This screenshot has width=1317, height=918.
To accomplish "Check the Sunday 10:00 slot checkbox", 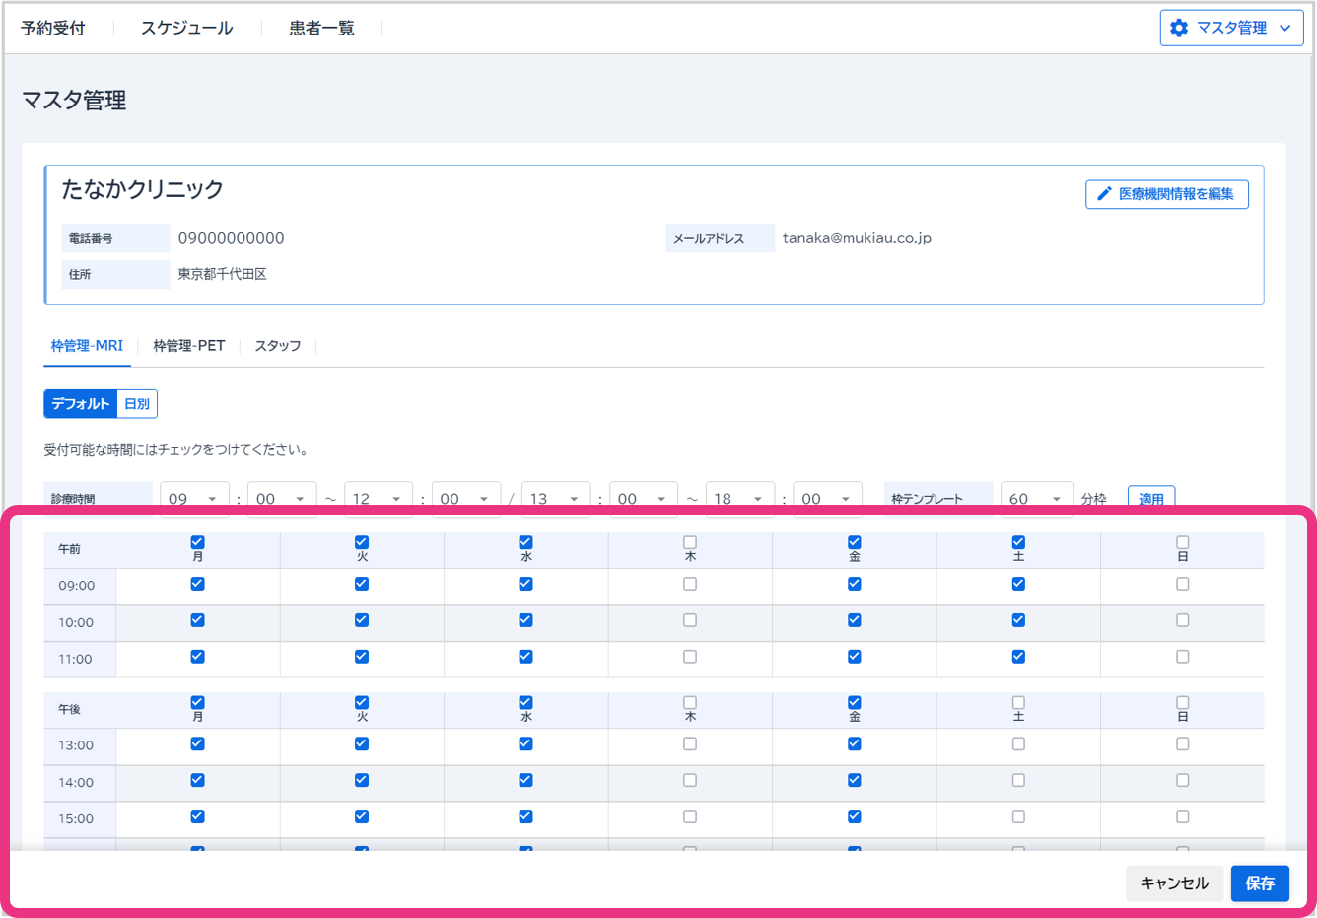I will click(x=1183, y=620).
